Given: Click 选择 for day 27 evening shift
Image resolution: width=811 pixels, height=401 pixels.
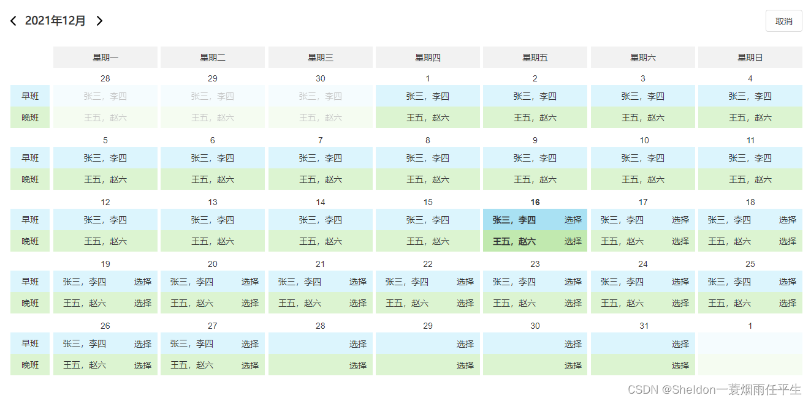Looking at the screenshot, I should coord(250,365).
